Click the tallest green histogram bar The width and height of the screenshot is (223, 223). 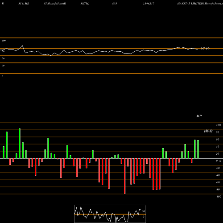pyautogui.click(x=20, y=143)
